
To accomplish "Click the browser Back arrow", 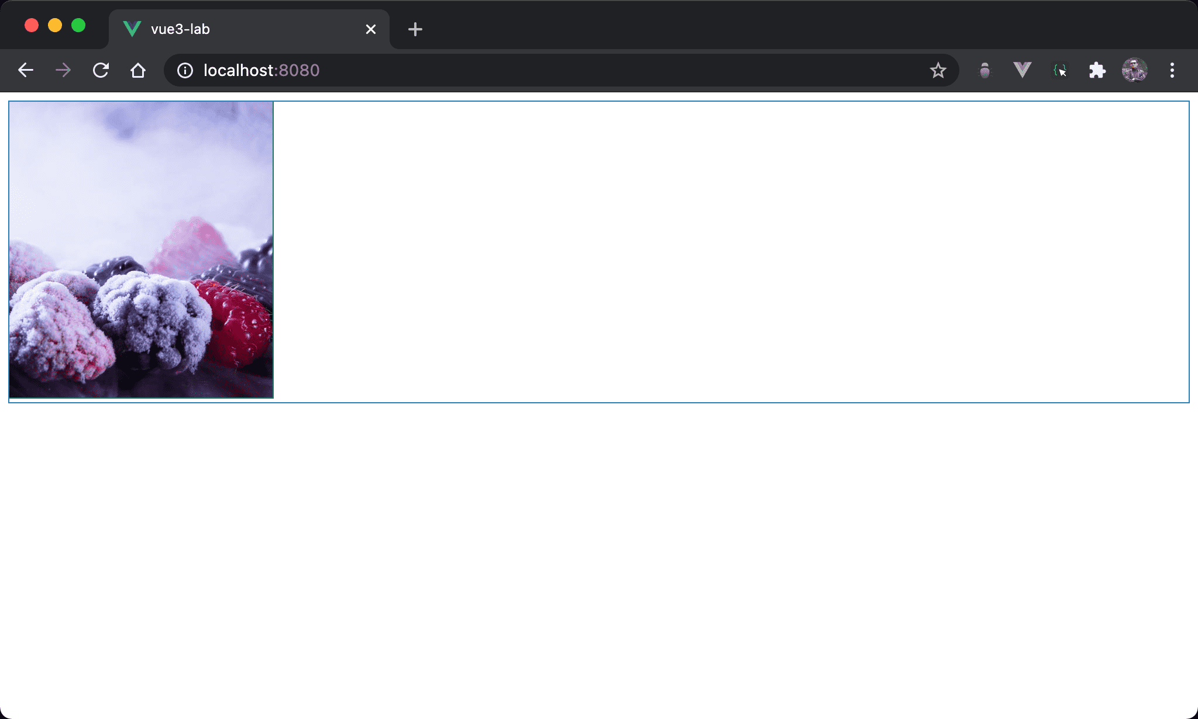I will [x=26, y=70].
